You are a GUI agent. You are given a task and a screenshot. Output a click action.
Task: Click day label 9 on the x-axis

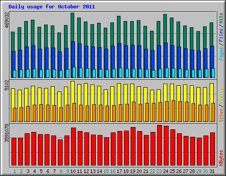[x=68, y=171]
